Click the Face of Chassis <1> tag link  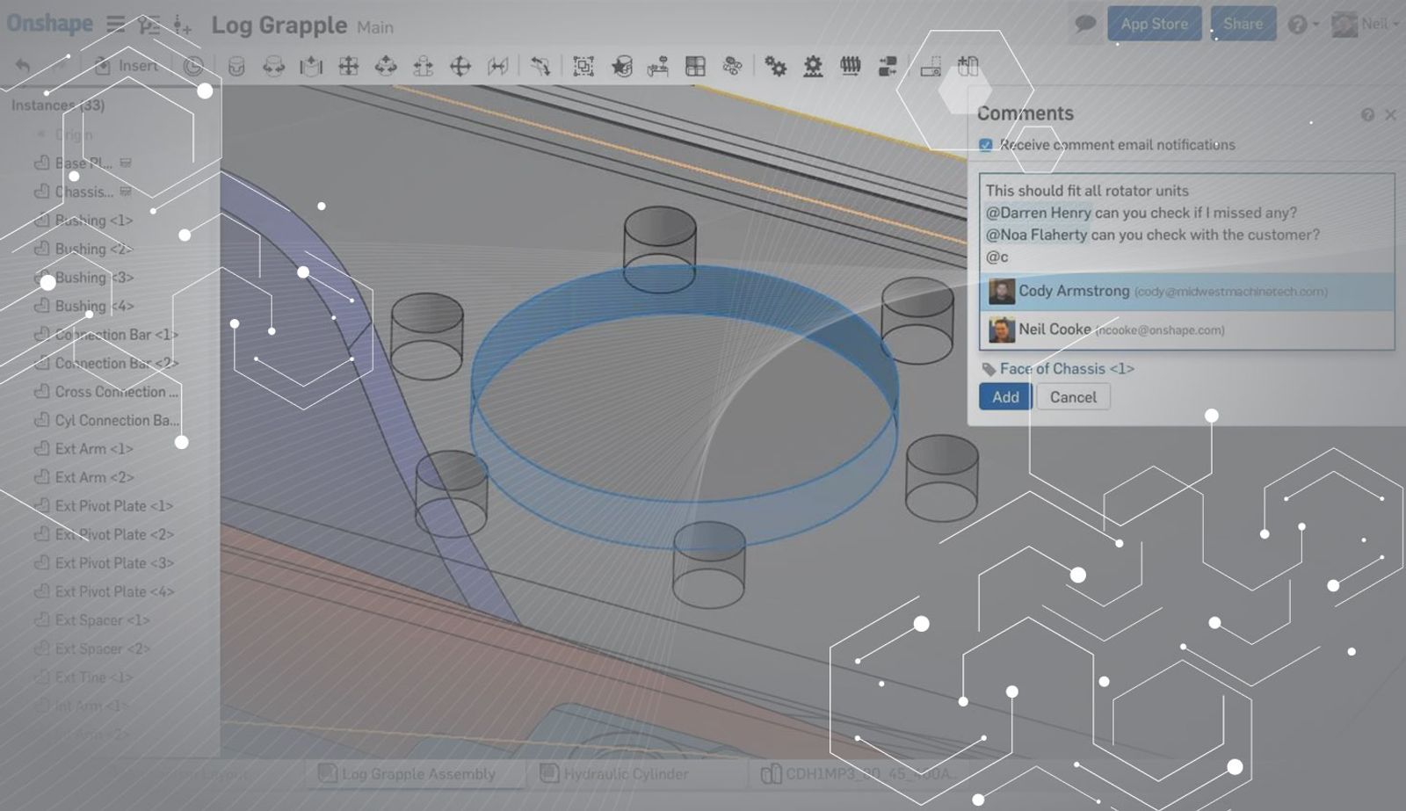tap(1066, 369)
